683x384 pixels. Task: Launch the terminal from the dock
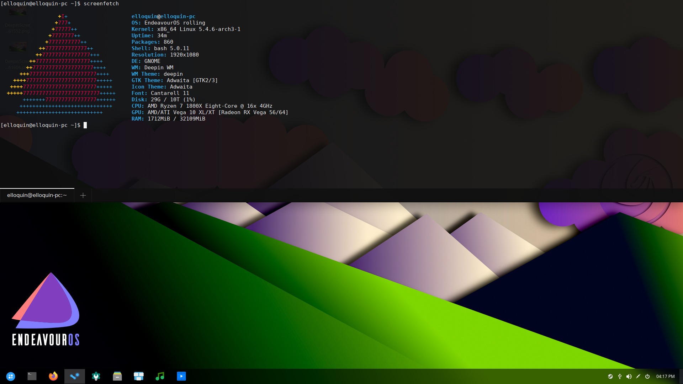click(x=32, y=376)
